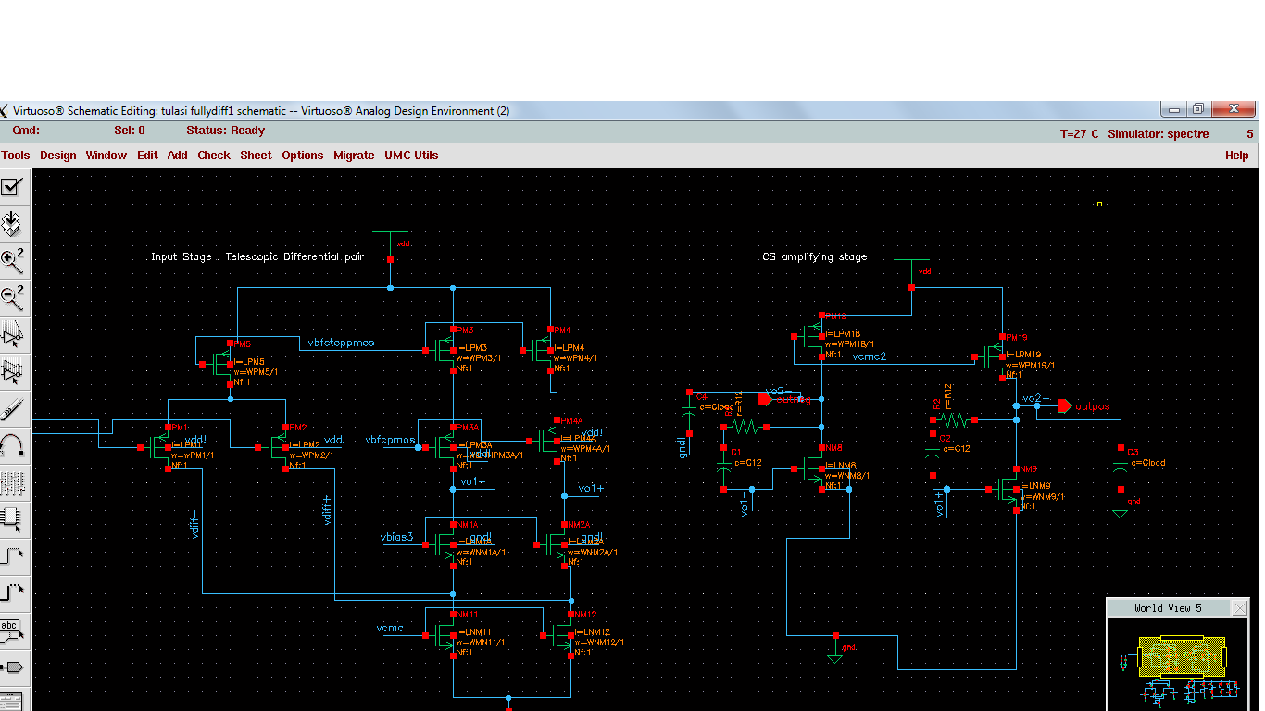
Task: Expand the Migrate menu
Action: (x=354, y=156)
